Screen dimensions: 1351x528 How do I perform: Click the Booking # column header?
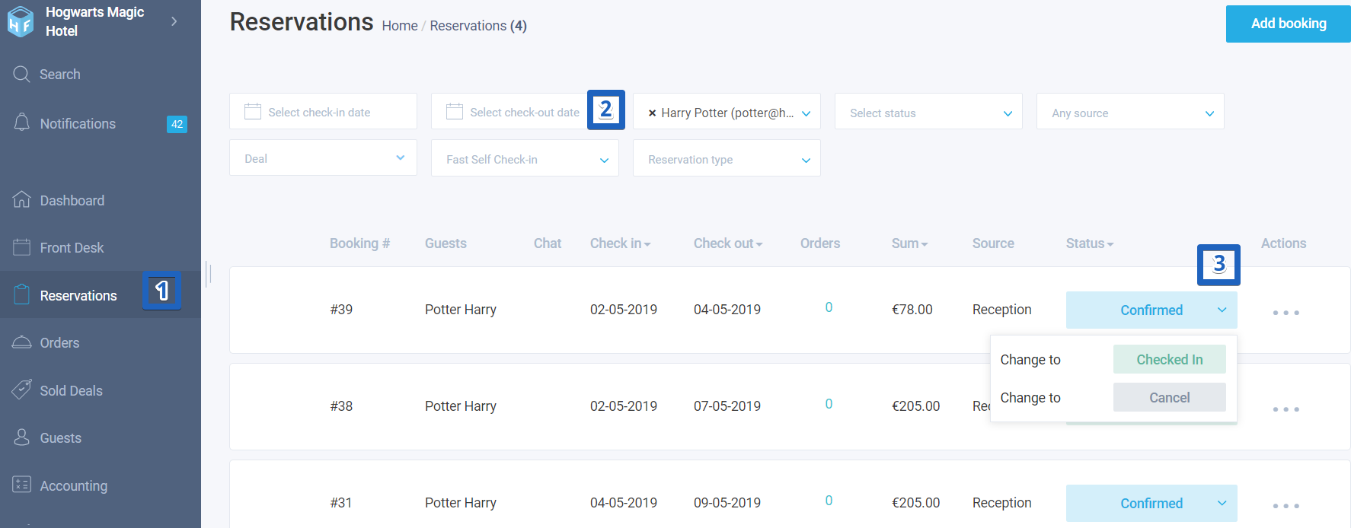coord(359,243)
